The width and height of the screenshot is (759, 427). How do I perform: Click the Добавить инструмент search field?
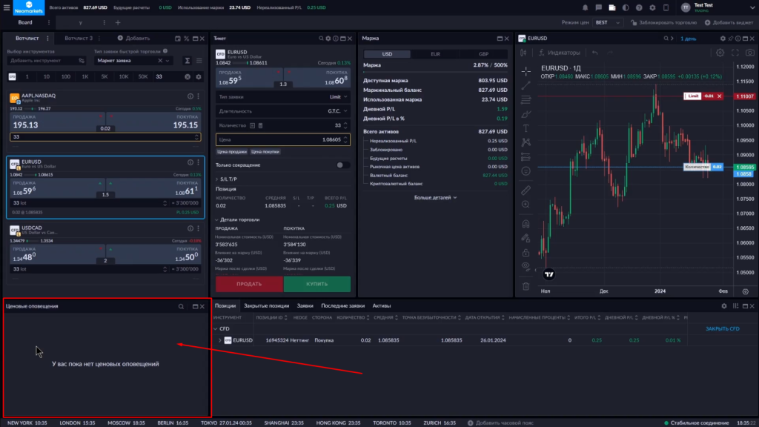(47, 61)
